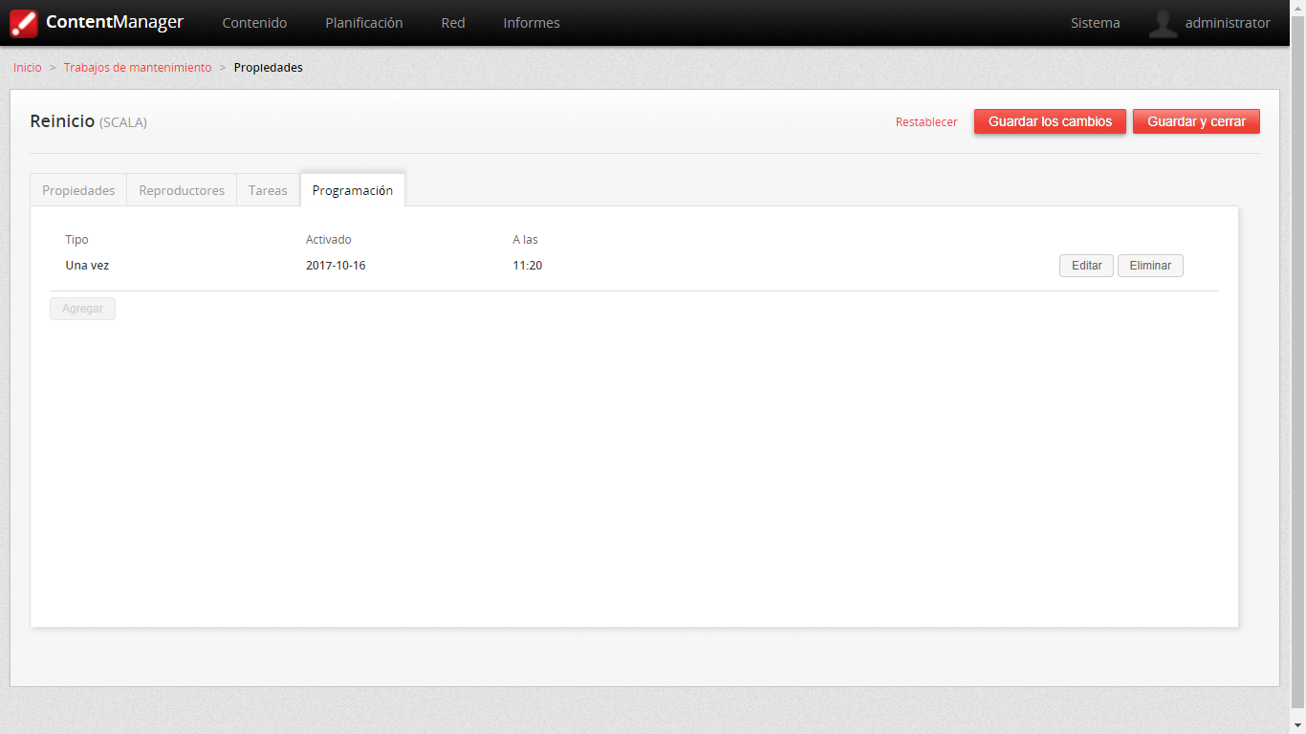Delete the Una vez schedule with Eliminar

coord(1150,266)
